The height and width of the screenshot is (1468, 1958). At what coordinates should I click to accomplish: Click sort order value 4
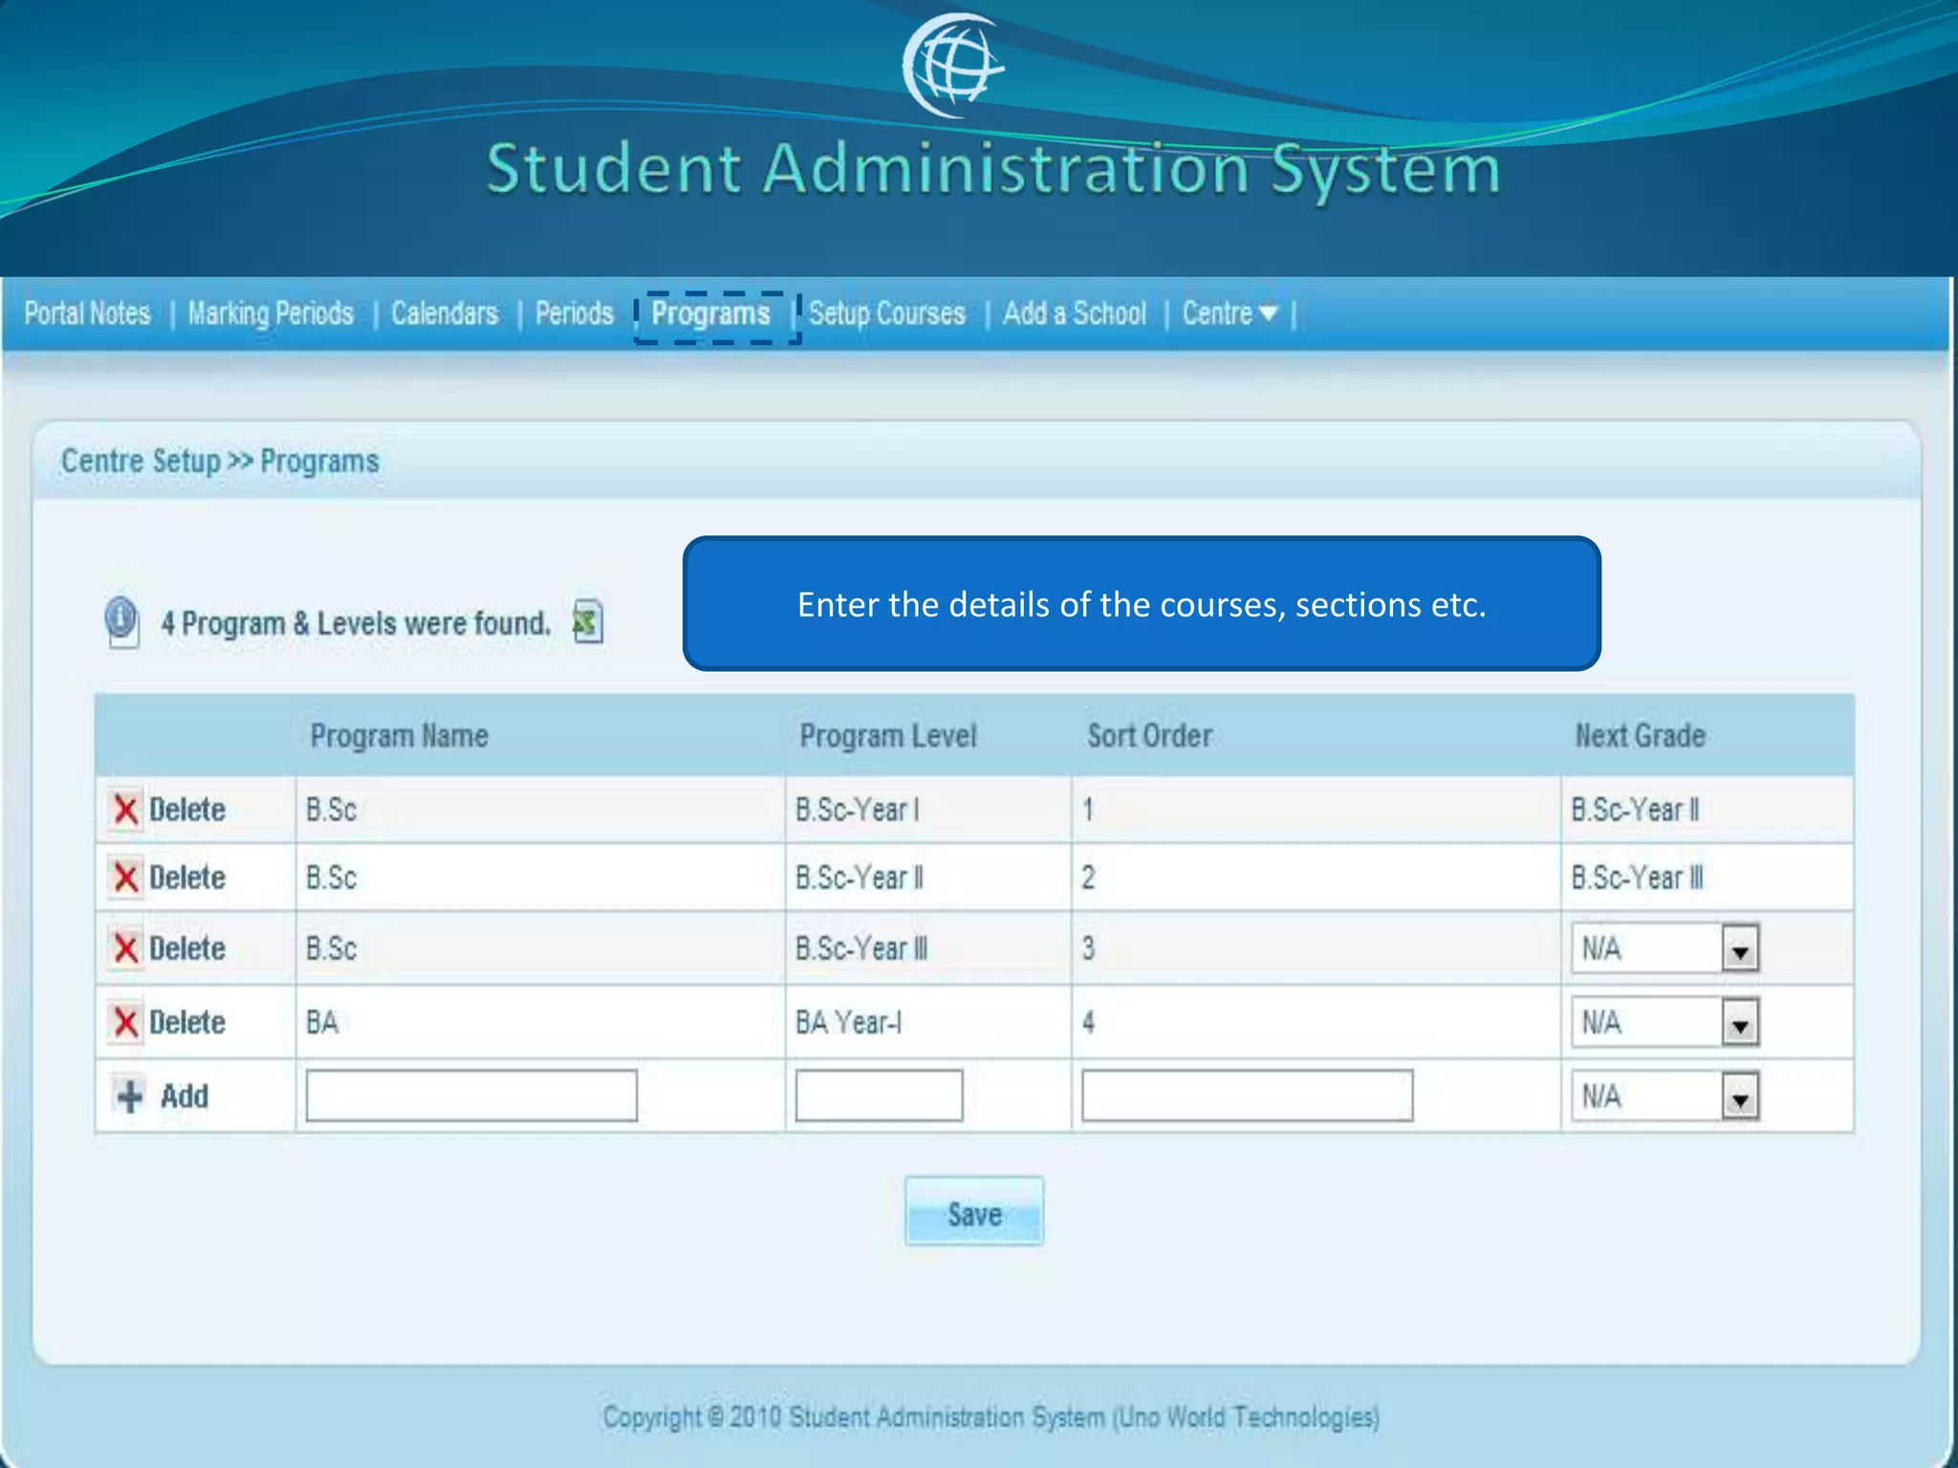click(1088, 1022)
